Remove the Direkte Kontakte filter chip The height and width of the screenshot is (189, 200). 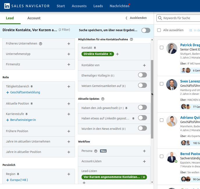tap(110, 54)
